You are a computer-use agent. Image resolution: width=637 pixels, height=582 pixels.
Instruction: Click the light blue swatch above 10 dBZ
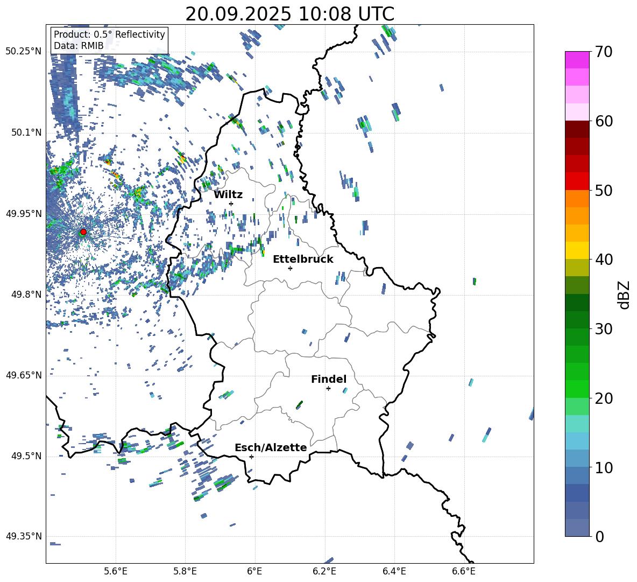click(x=577, y=458)
